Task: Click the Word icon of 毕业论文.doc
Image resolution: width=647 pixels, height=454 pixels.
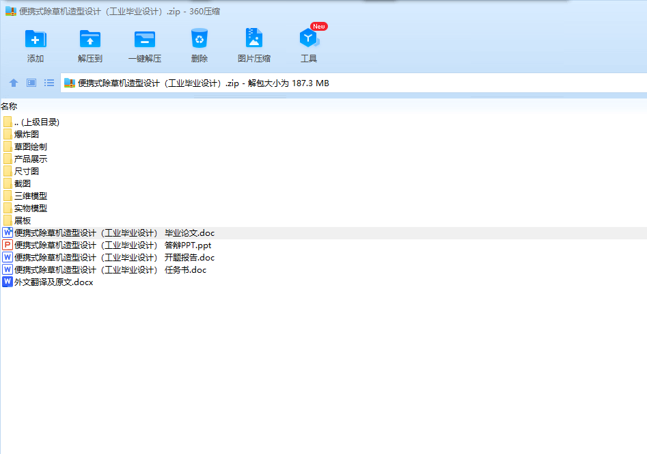Action: tap(8, 232)
